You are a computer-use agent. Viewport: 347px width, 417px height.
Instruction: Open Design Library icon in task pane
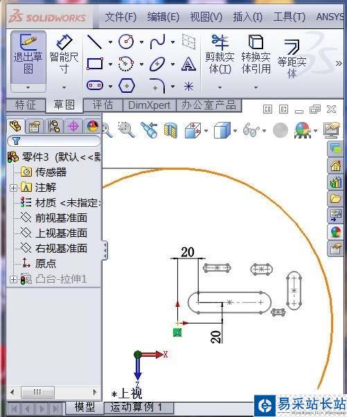[335, 182]
